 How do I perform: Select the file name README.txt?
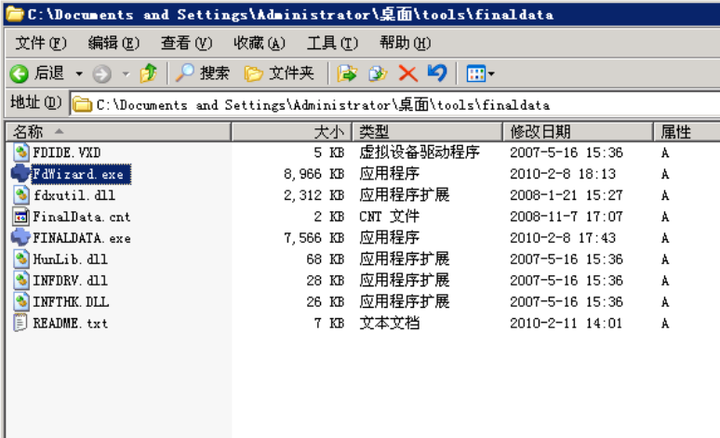tap(71, 324)
